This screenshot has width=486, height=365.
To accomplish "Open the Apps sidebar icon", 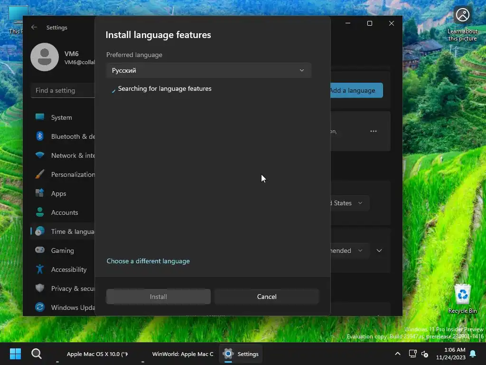I will click(x=40, y=193).
